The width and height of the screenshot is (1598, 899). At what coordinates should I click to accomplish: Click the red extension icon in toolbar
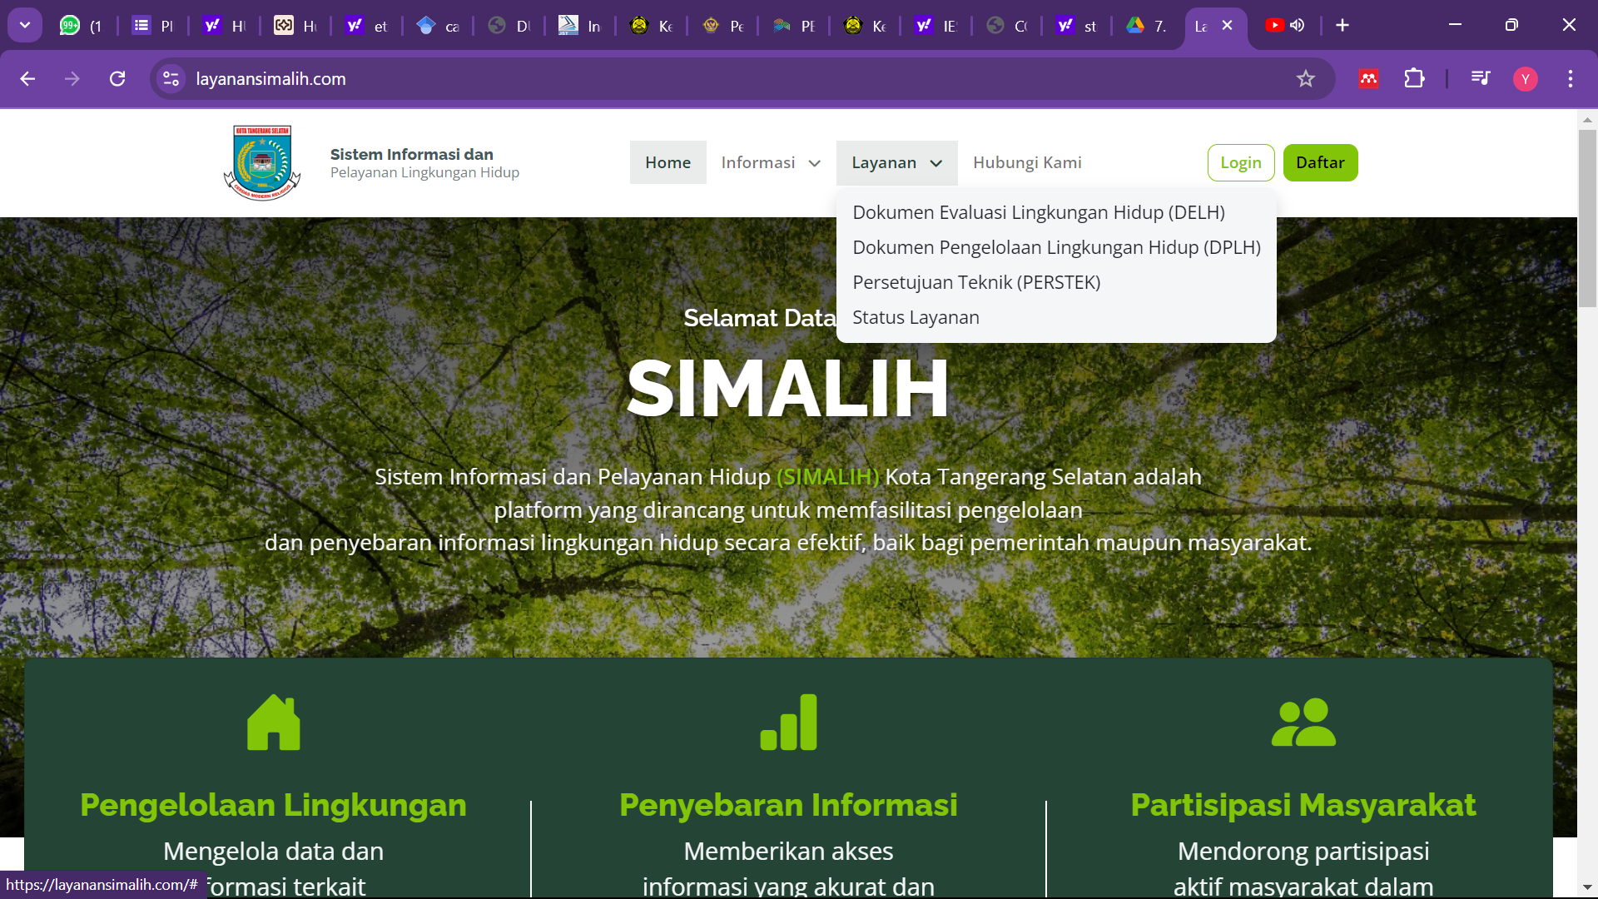1368,78
